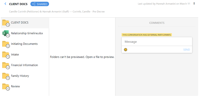Select 'Initiating Documents' folder name
Viewport: 199px width, 101px height.
[x=24, y=44]
